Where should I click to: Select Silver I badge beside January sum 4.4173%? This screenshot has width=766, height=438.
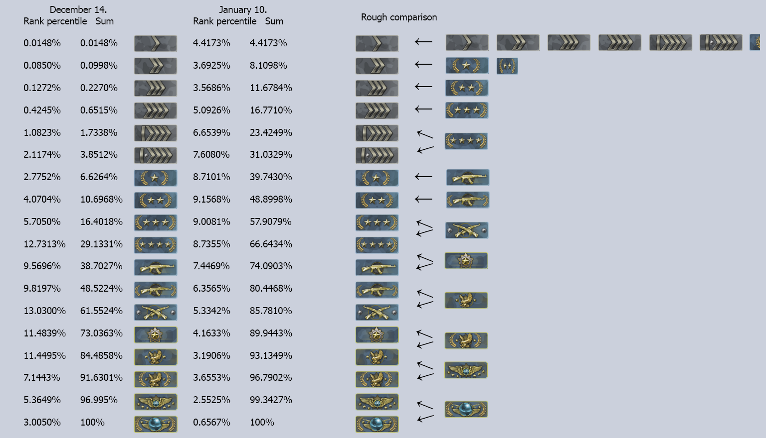pyautogui.click(x=377, y=43)
